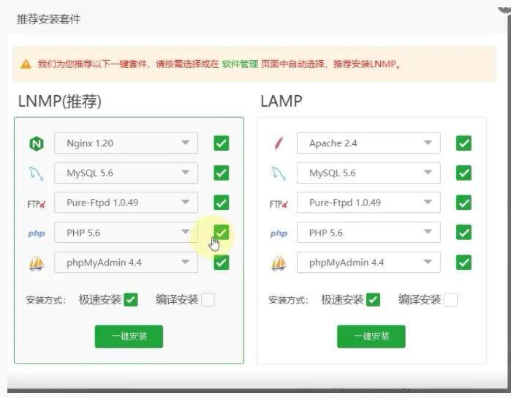Viewport: 511px width, 398px height.
Task: Open LNMP Pure-Ftpd 1.0.49 dropdown
Action: 126,203
